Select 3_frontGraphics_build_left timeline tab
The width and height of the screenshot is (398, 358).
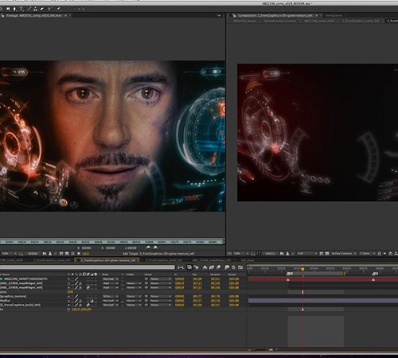165,261
